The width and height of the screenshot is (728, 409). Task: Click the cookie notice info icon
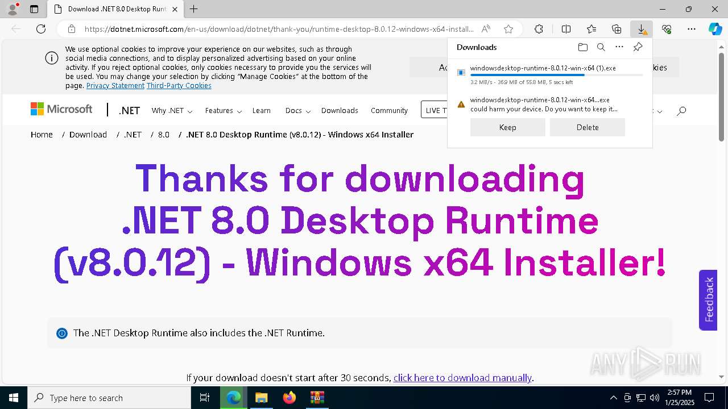point(52,58)
